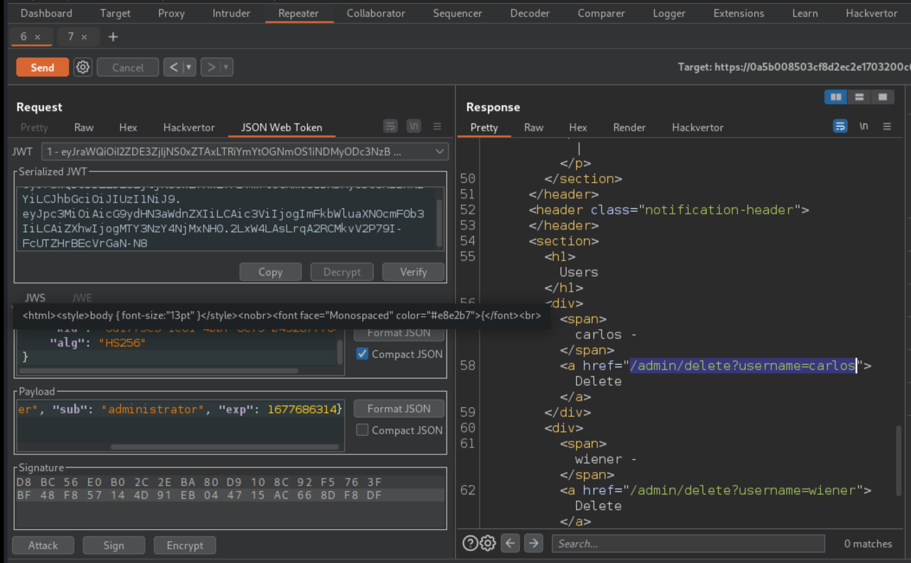Switch to side-by-side split layout

836,97
